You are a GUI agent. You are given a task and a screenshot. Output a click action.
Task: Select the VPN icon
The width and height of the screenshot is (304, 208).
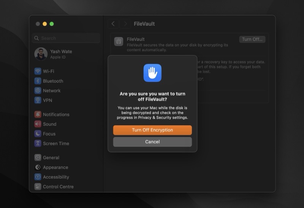[38, 100]
